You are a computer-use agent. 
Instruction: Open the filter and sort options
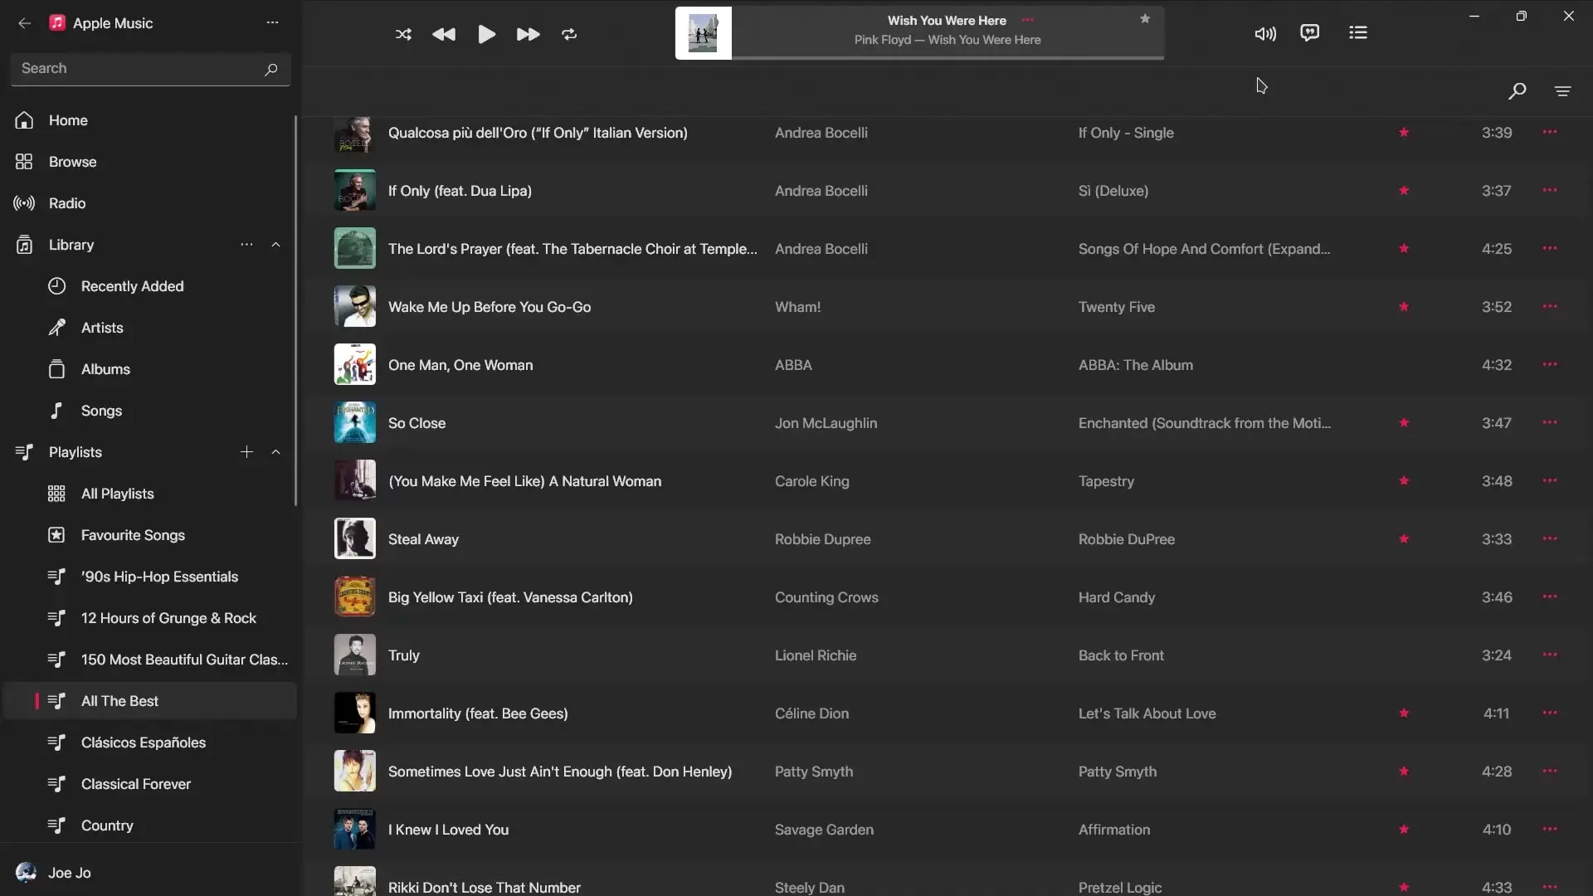(x=1563, y=91)
